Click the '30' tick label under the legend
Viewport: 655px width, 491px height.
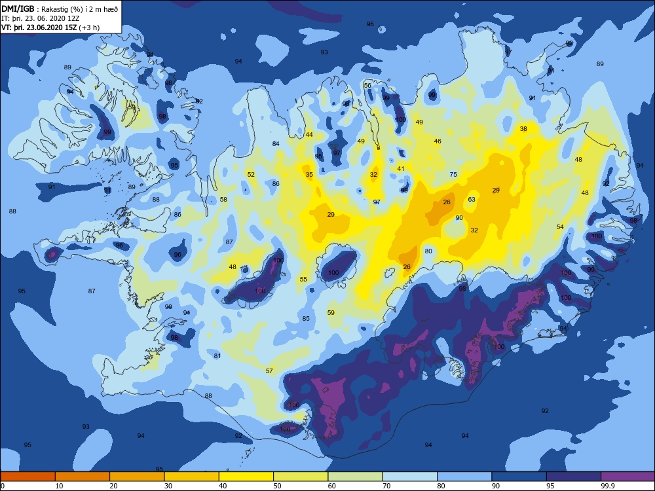point(168,486)
